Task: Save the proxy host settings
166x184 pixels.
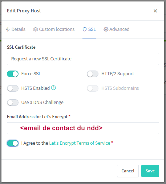Action: [x=150, y=171]
